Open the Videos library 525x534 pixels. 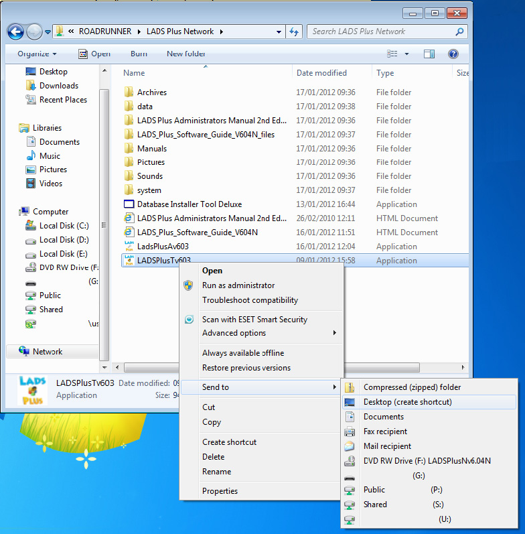[x=44, y=183]
